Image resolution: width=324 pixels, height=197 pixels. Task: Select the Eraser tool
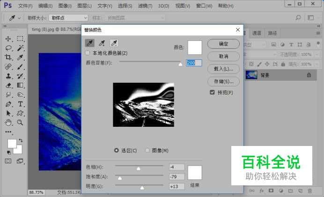8,85
